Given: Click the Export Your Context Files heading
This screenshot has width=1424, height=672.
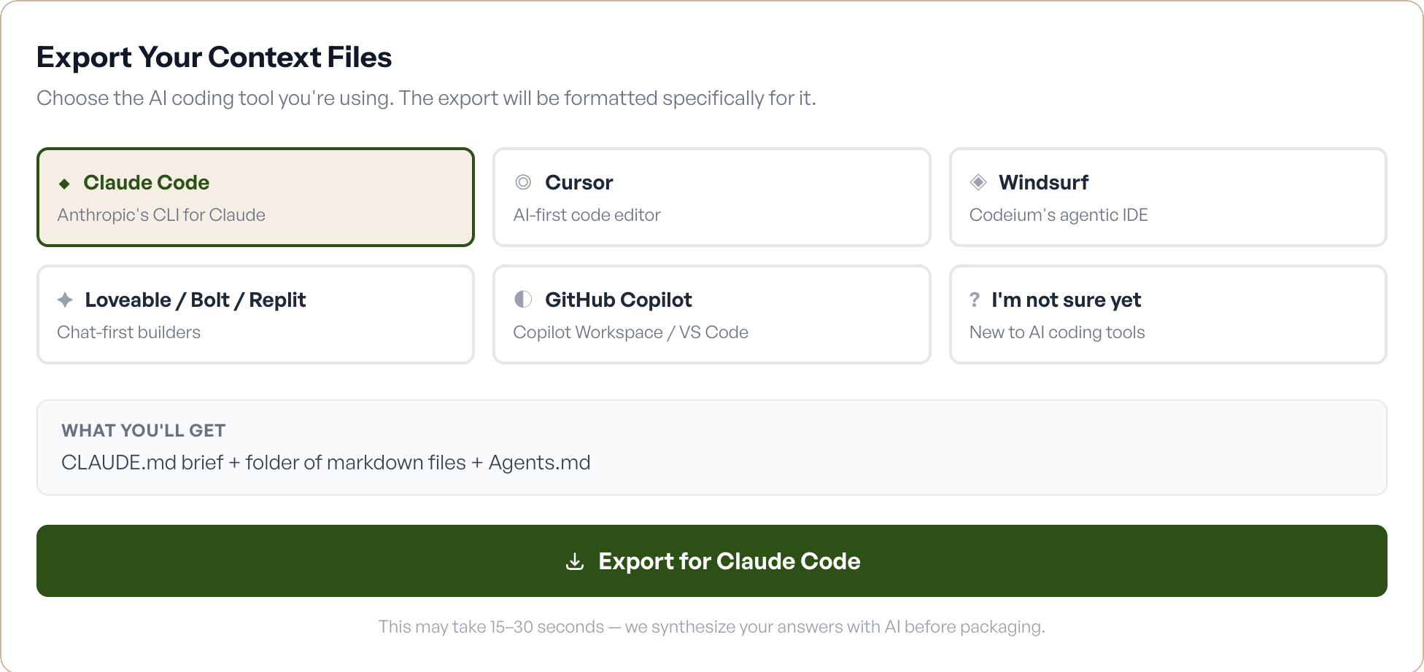Looking at the screenshot, I should point(214,57).
